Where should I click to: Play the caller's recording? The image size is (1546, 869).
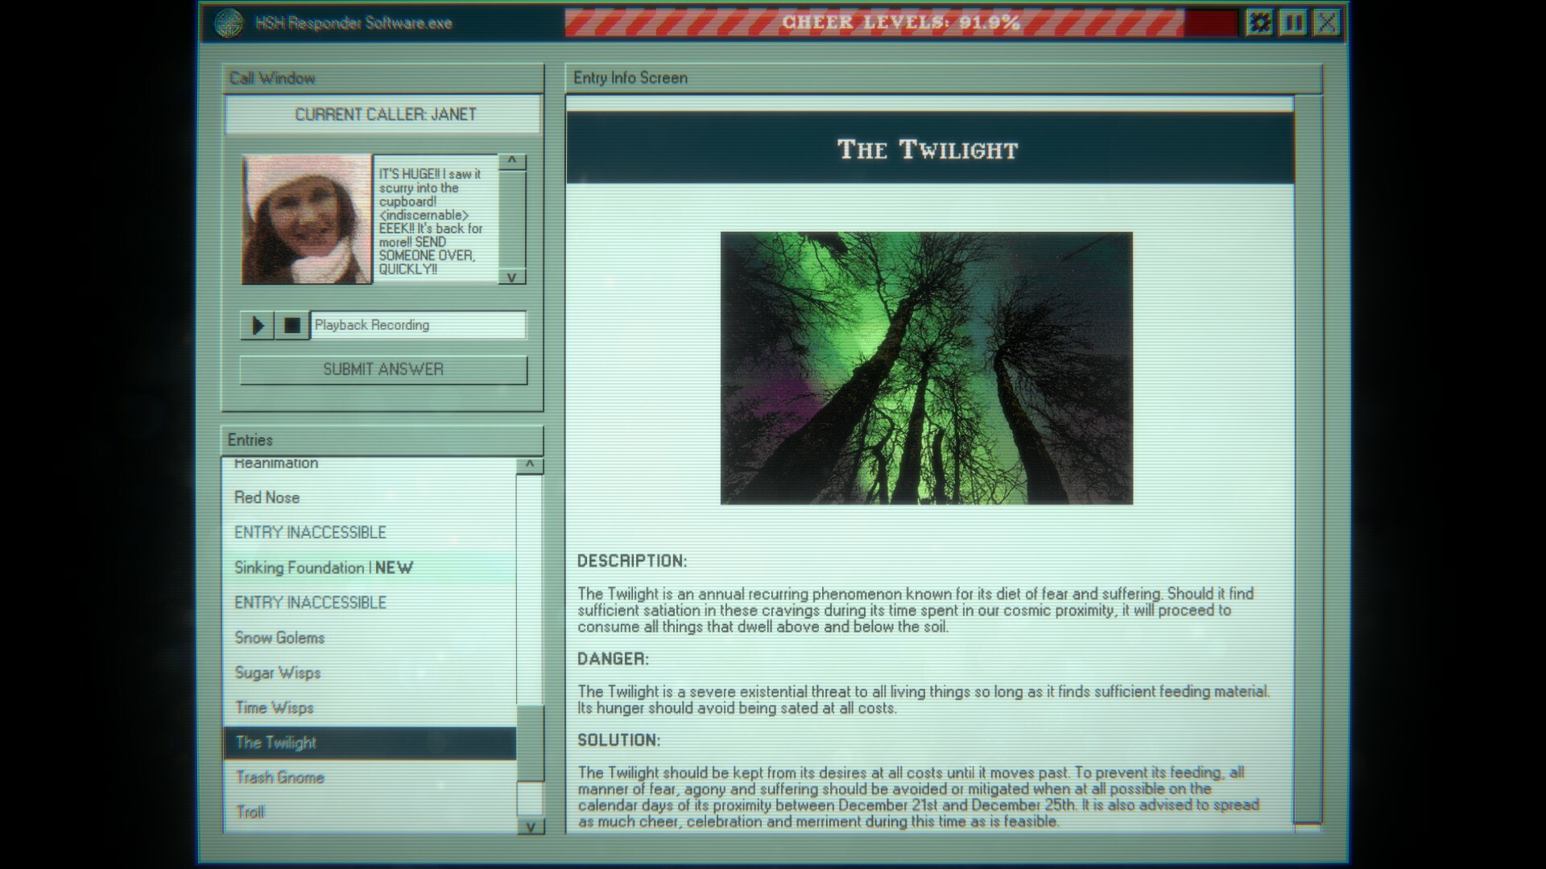(258, 325)
